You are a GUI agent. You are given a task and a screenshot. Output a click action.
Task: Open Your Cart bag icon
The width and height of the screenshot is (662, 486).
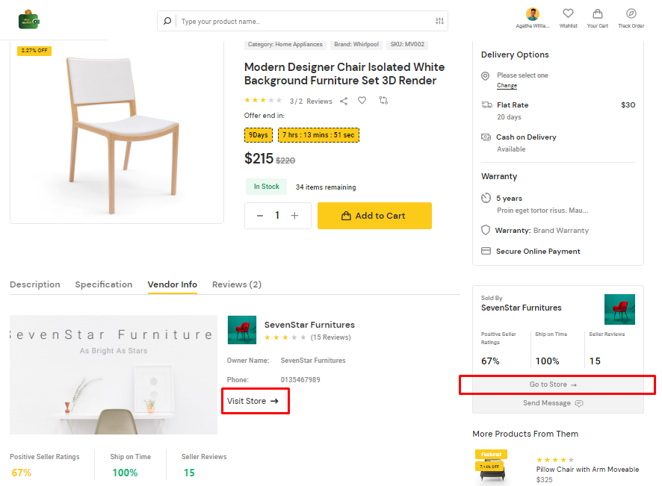(x=598, y=14)
